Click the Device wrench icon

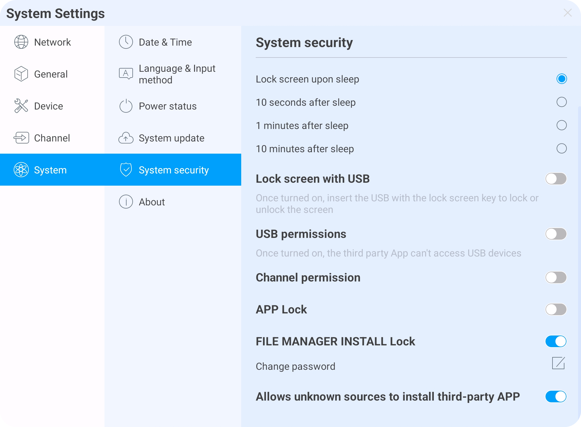[x=21, y=106]
